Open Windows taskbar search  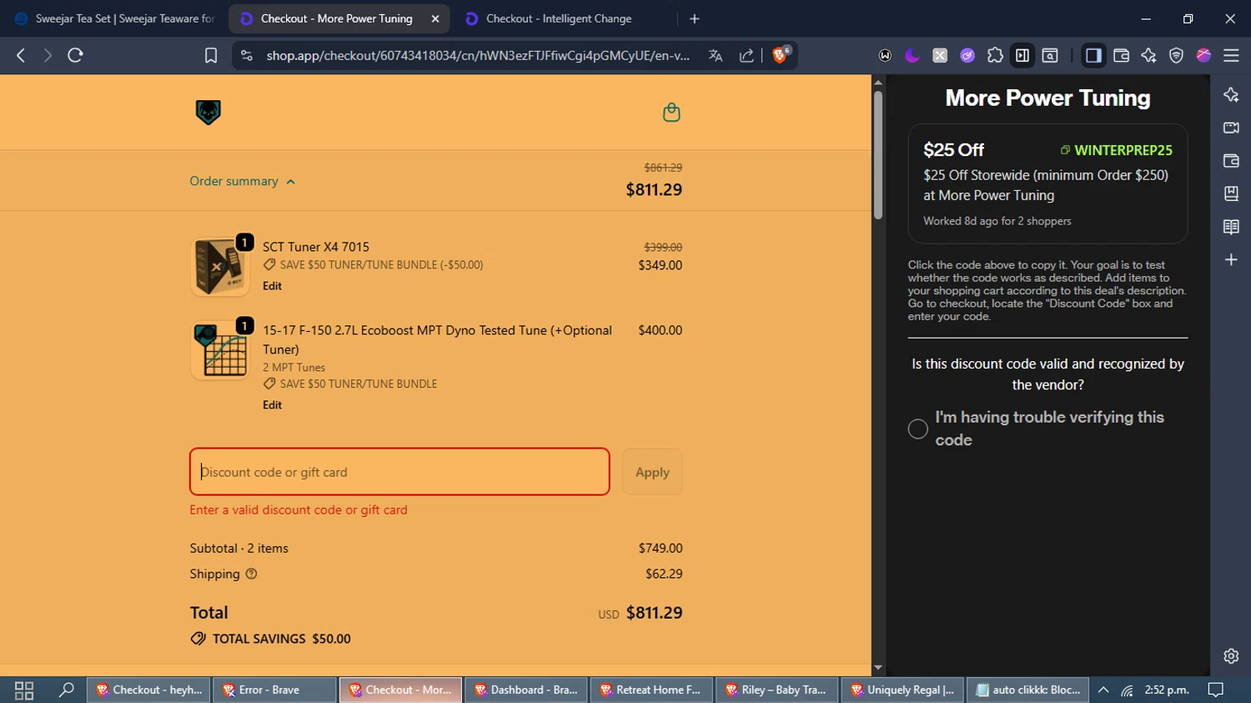(66, 690)
